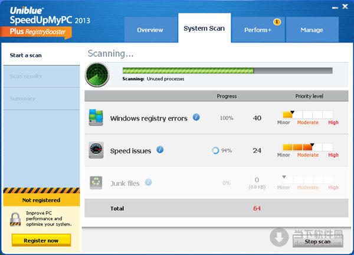
Task: Click the Windows registry errors icon
Action: (x=96, y=117)
